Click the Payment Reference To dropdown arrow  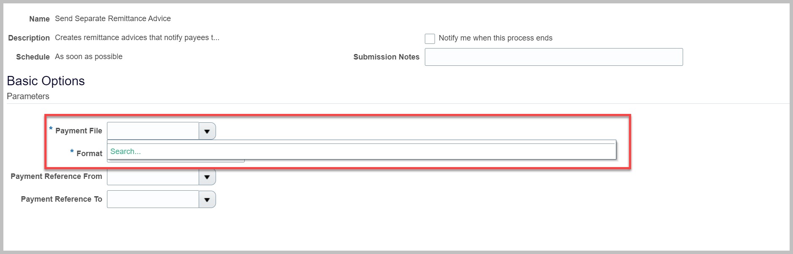[x=207, y=199]
